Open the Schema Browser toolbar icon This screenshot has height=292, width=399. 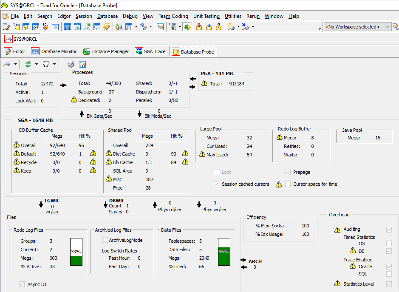tap(16, 26)
